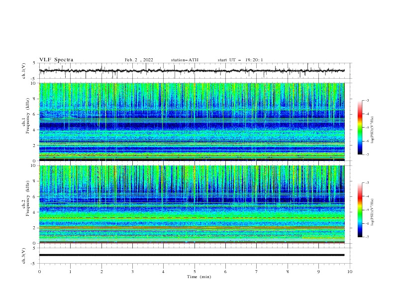Viewport: 394px width, 305px height.
Task: Click the "ch.3(V)" axis label
Action: coord(24,256)
